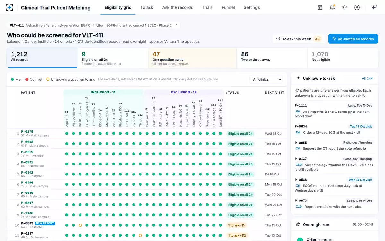Click the unknown I12 dot in P-0137 grid row
Image resolution: width=385 pixels, height=241 pixels.
pyautogui.click(x=140, y=236)
